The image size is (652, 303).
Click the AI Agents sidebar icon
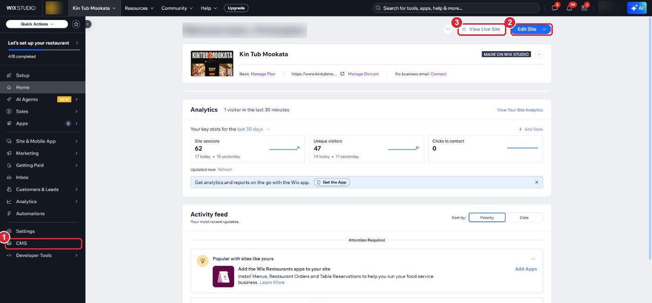pos(9,99)
